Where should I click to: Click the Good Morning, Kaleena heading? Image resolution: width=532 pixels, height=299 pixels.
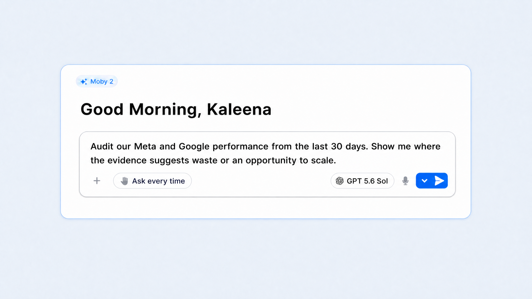coord(176,109)
